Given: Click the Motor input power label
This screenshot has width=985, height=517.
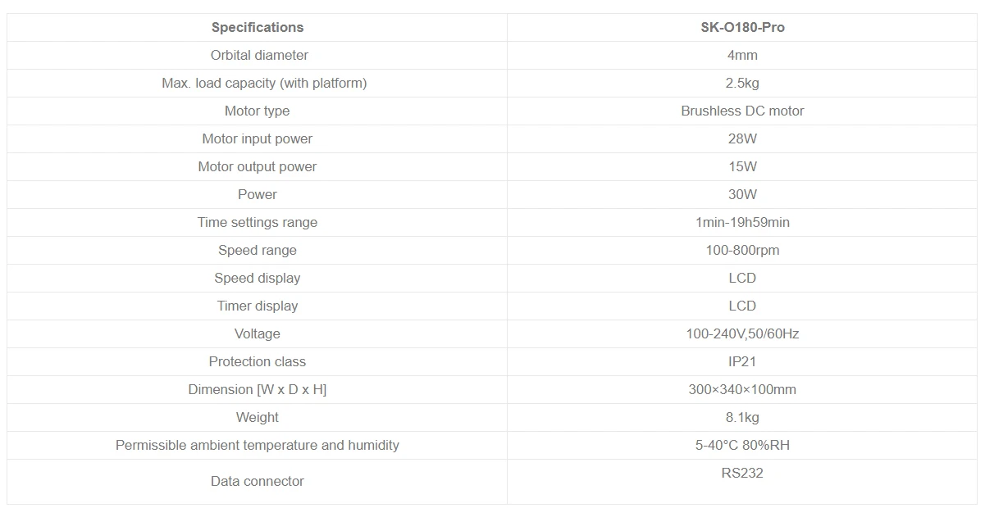Looking at the screenshot, I should point(257,138).
